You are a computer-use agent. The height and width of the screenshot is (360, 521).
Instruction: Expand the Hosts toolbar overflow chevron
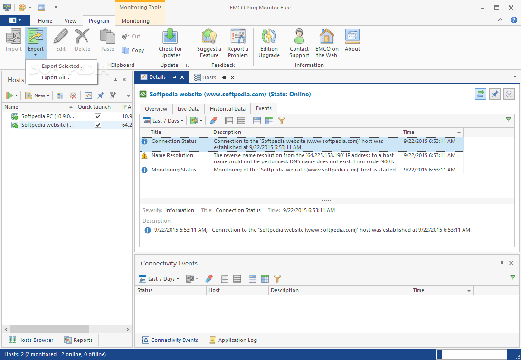(128, 95)
